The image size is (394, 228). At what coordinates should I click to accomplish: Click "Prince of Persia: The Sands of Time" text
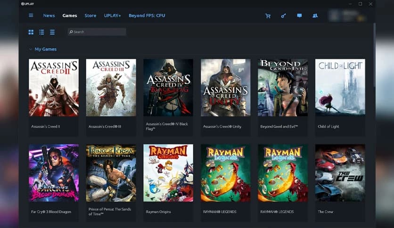click(109, 212)
